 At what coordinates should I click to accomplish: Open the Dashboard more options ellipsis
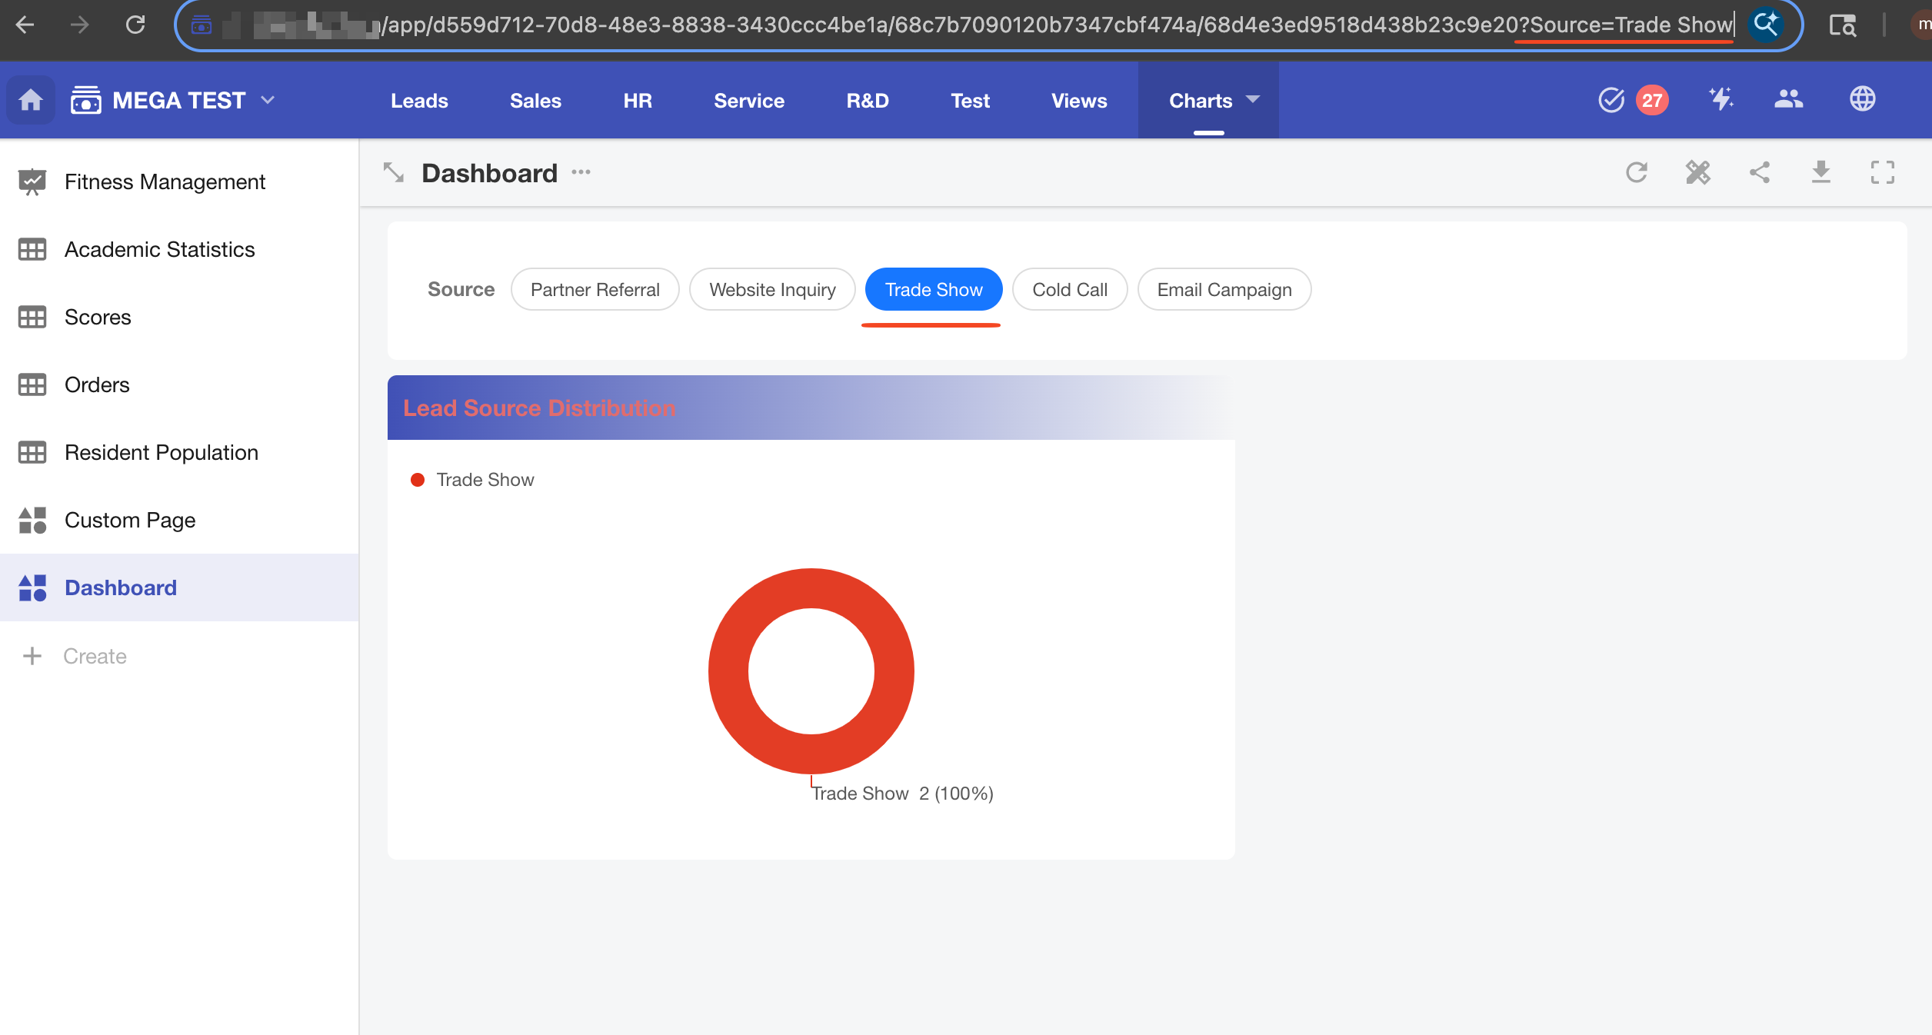(581, 172)
